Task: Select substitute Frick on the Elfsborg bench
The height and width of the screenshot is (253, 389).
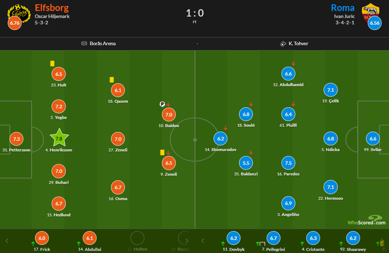Action: (x=42, y=239)
